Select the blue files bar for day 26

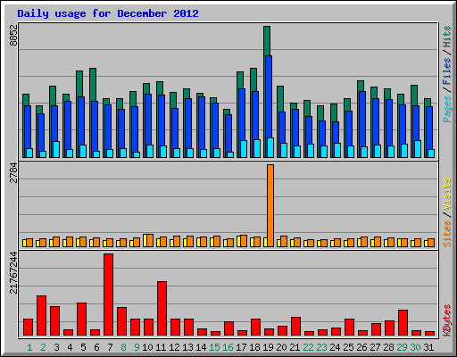[x=362, y=119]
